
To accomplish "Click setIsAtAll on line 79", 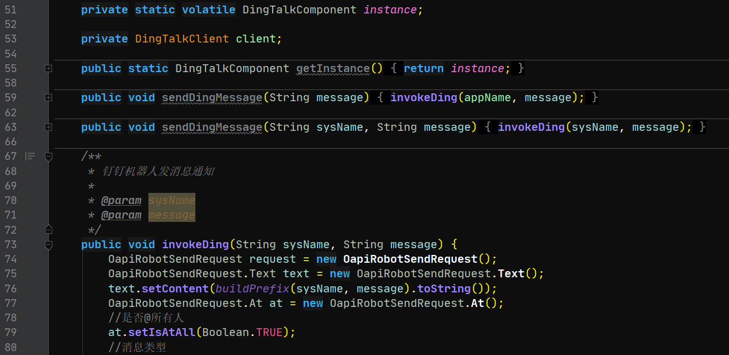I will 162,332.
